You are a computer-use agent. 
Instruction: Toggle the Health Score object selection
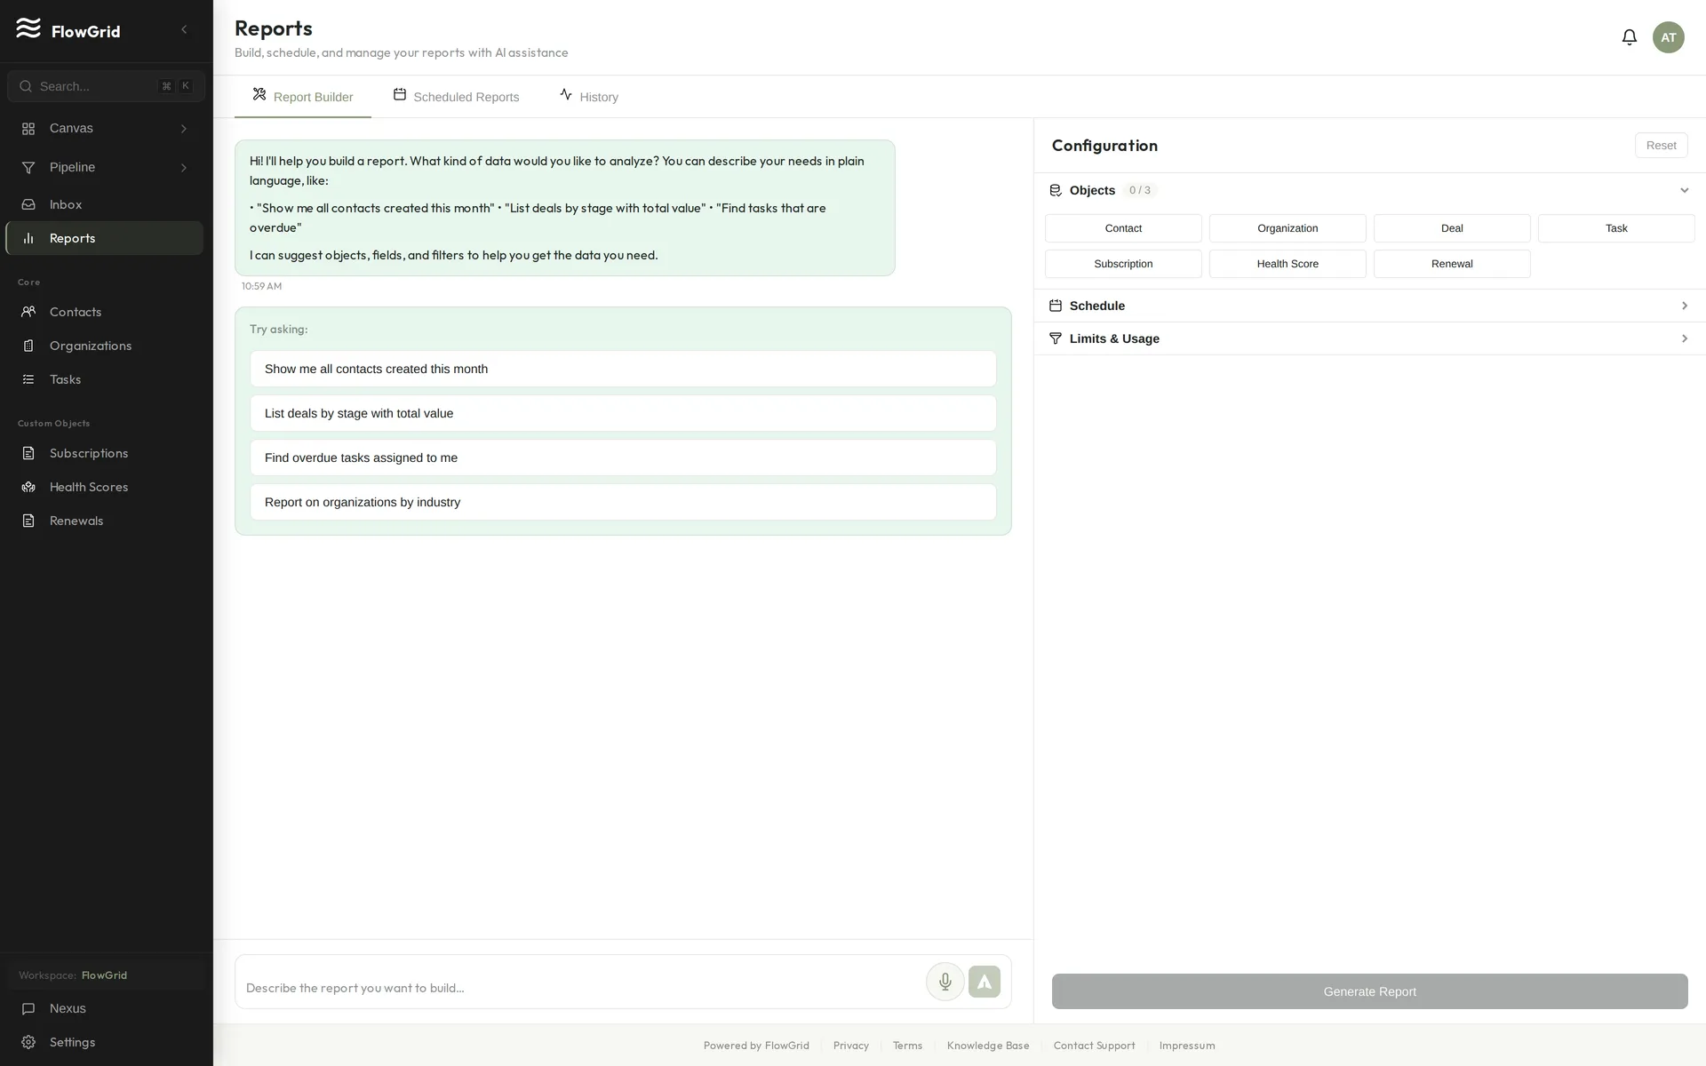1287,264
